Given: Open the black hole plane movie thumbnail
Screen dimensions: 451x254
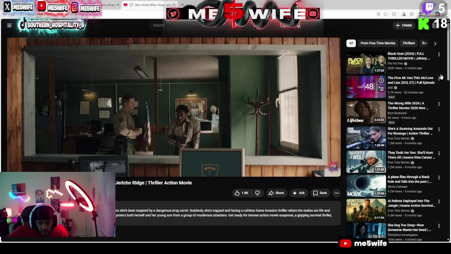Looking at the screenshot, I should click(366, 186).
